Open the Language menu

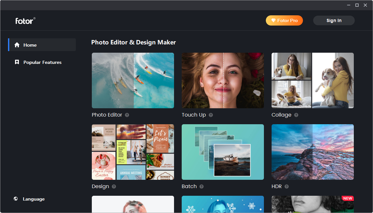pos(29,199)
